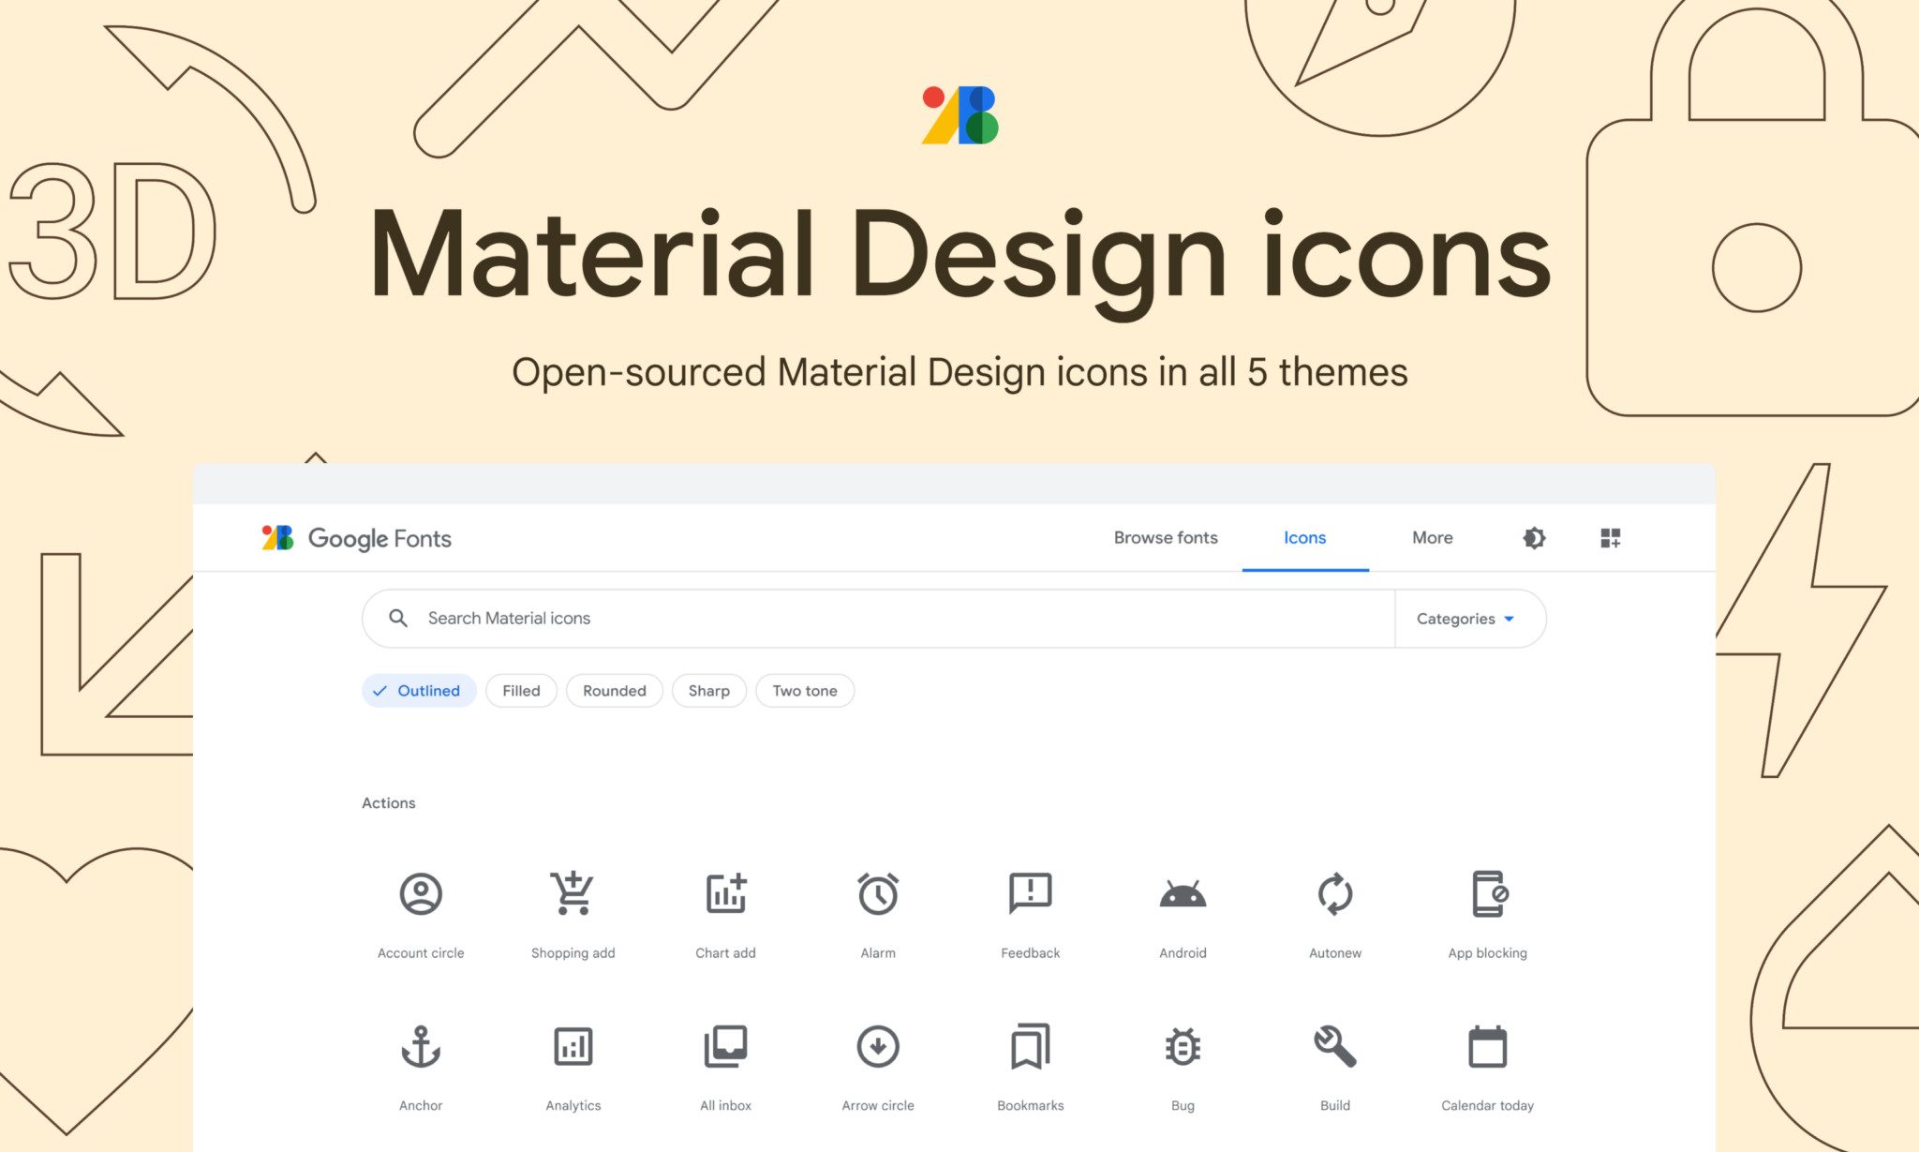1919x1152 pixels.
Task: Select the Build wrench icon
Action: point(1334,1046)
